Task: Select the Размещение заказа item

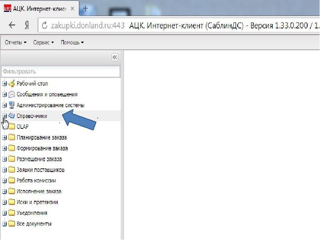Action: coord(39,159)
